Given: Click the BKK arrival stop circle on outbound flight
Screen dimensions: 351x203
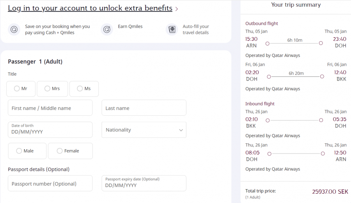Looking at the screenshot, I should pyautogui.click(x=322, y=77).
